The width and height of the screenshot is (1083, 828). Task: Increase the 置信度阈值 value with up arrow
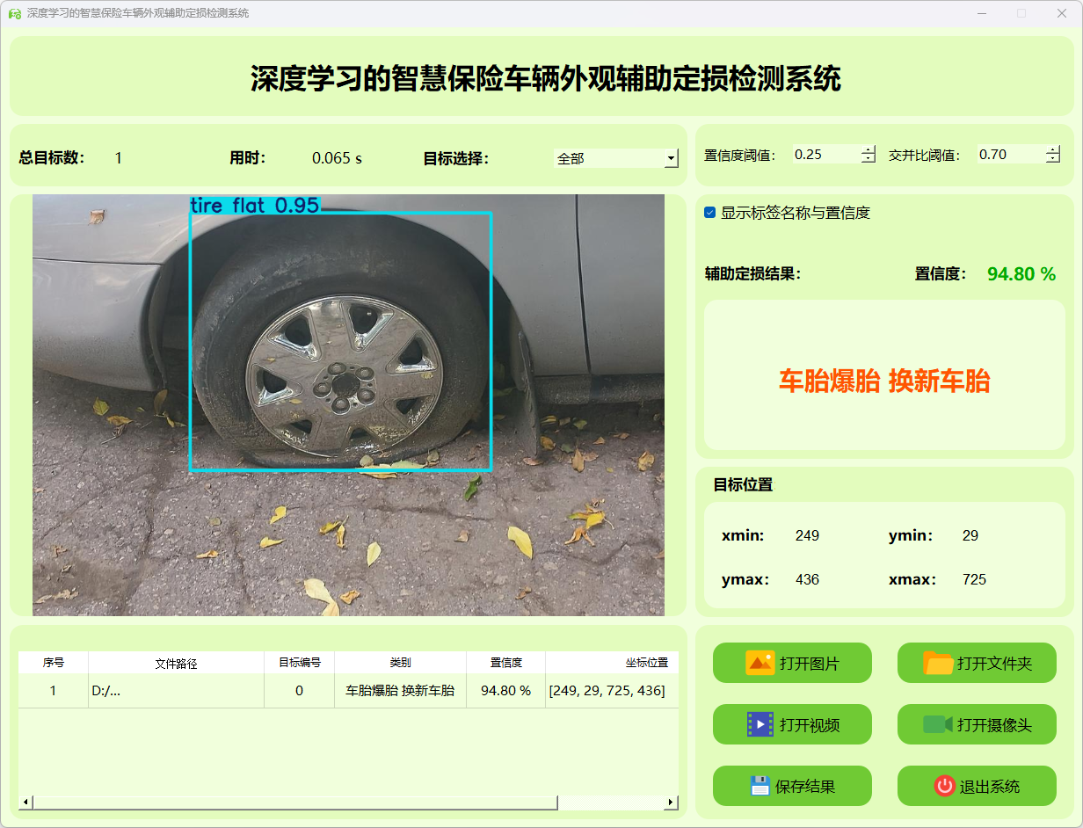click(869, 149)
